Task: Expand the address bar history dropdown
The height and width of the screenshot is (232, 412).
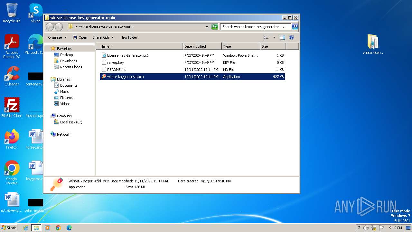Action: (x=207, y=27)
